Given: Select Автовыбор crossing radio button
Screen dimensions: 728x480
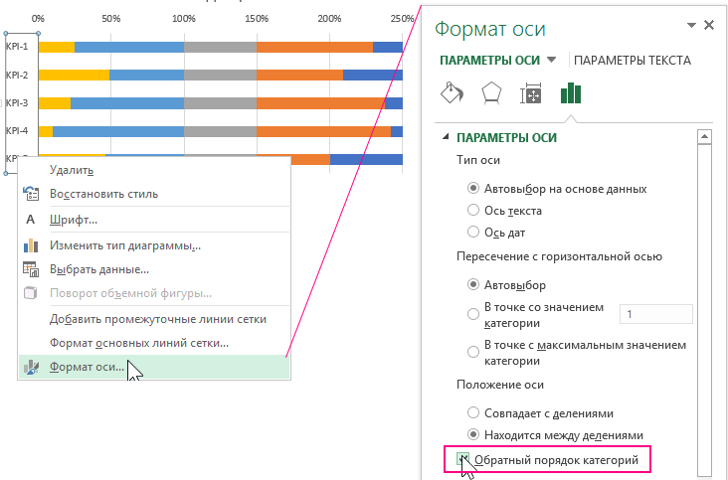Looking at the screenshot, I should coord(472,284).
